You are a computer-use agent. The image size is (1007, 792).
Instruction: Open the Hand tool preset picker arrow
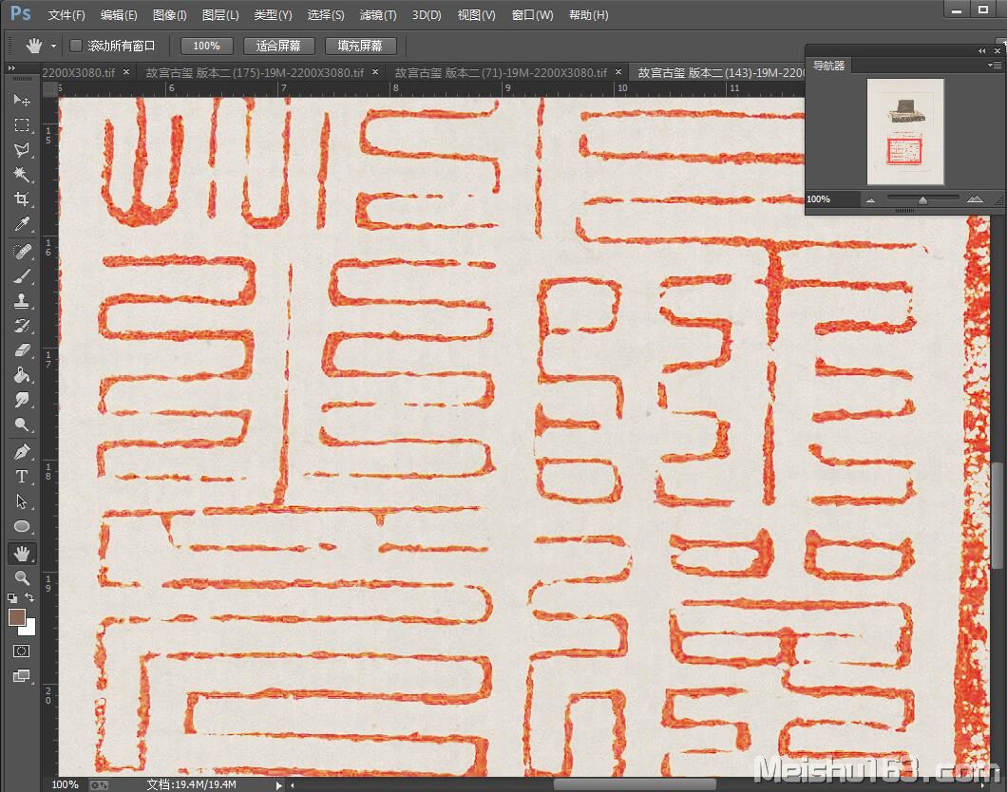tap(53, 47)
